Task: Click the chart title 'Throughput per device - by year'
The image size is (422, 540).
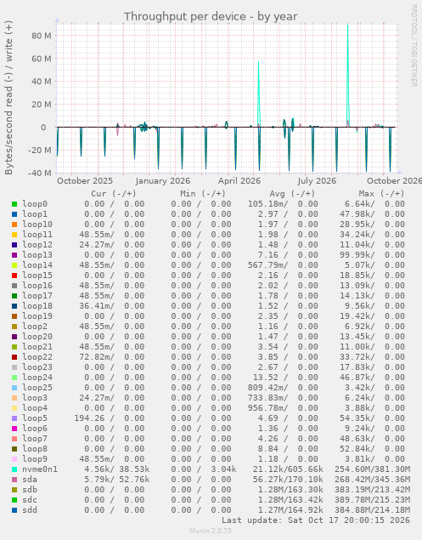Action: [211, 16]
